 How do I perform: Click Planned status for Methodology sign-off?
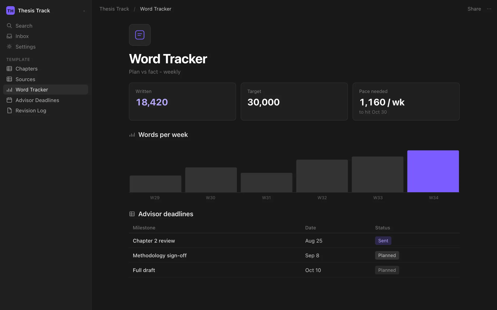(x=387, y=255)
